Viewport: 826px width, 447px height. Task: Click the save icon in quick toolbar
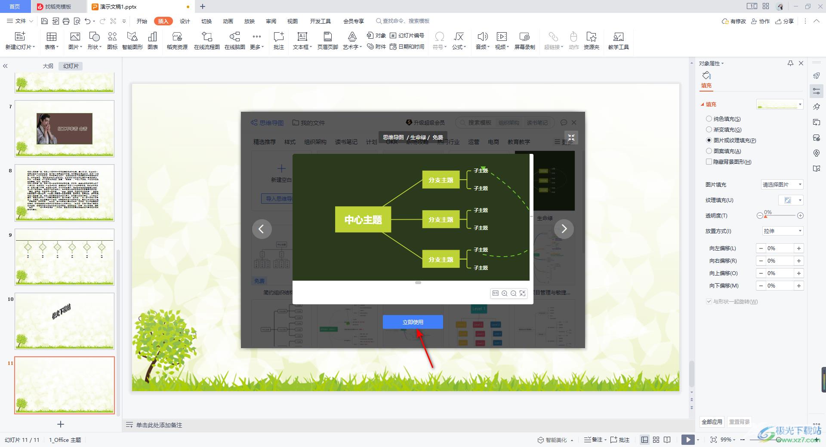click(44, 21)
